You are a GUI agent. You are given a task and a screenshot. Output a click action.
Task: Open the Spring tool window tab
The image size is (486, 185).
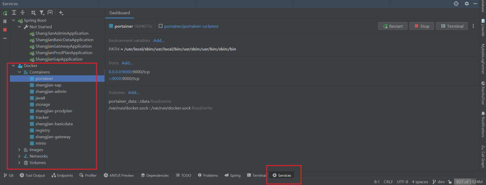coord(232,176)
